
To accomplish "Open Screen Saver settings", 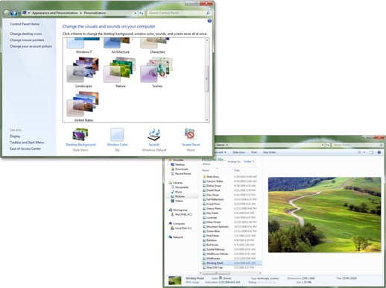I will pyautogui.click(x=191, y=140).
